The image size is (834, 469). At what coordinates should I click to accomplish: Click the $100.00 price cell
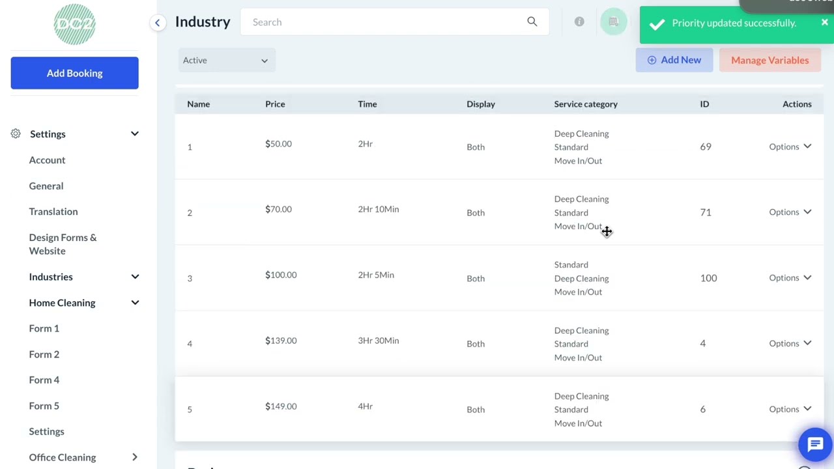[281, 276]
